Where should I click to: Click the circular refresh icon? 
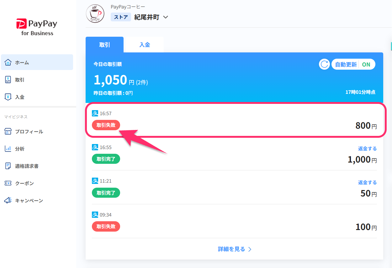pyautogui.click(x=324, y=64)
